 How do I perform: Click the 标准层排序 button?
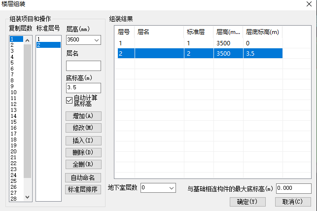[83, 190]
